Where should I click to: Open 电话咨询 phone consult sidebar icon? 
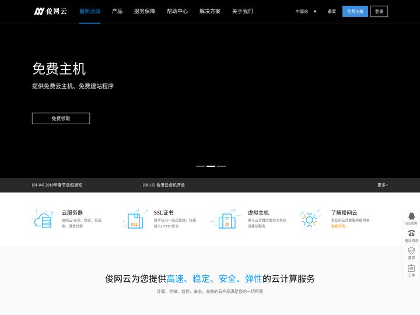coord(411,236)
